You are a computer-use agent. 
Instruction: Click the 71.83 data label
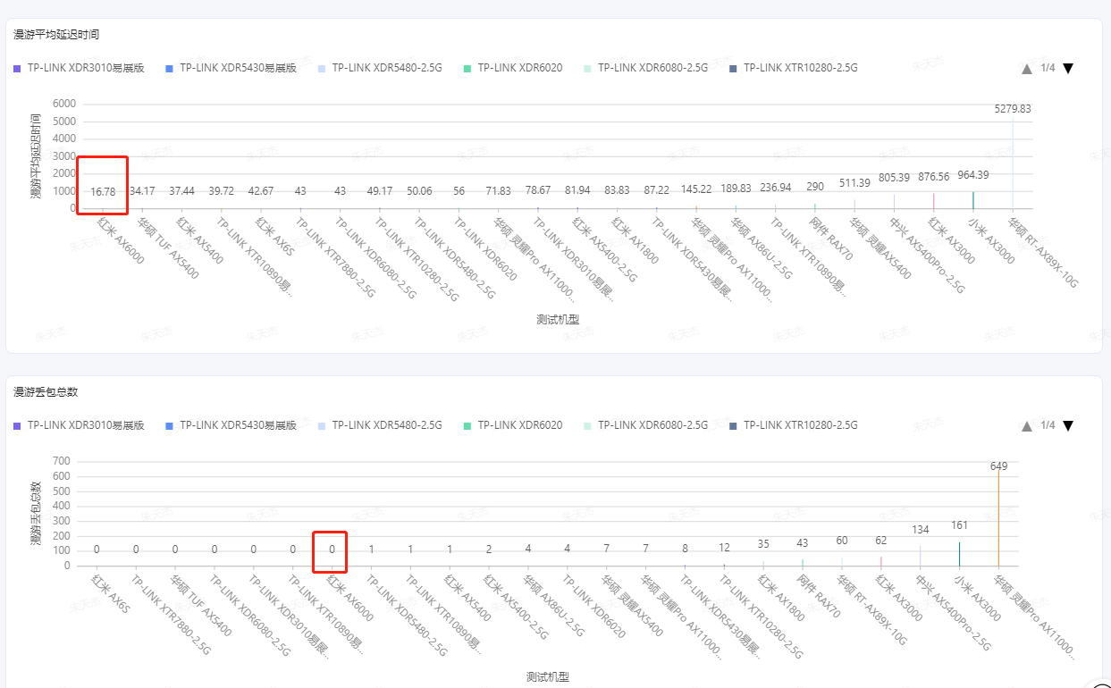[x=499, y=191]
